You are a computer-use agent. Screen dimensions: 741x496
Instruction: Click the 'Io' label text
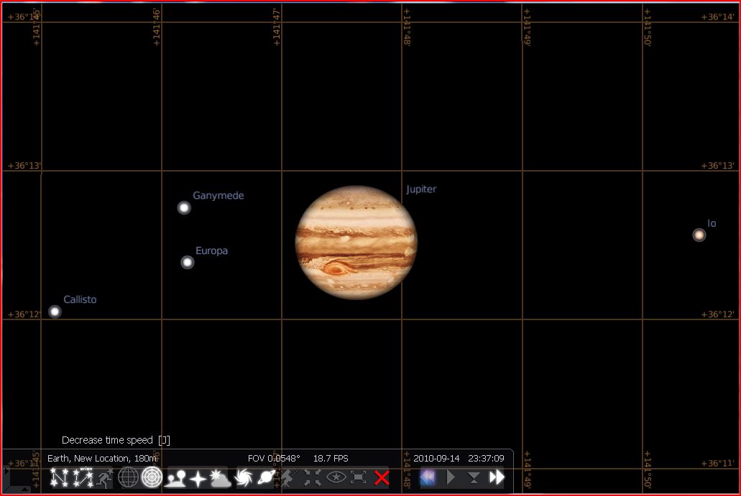[x=712, y=223]
